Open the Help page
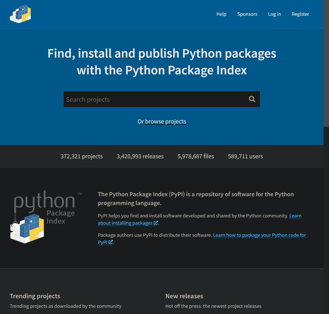Viewport: 329px width, 314px height. pyautogui.click(x=221, y=14)
